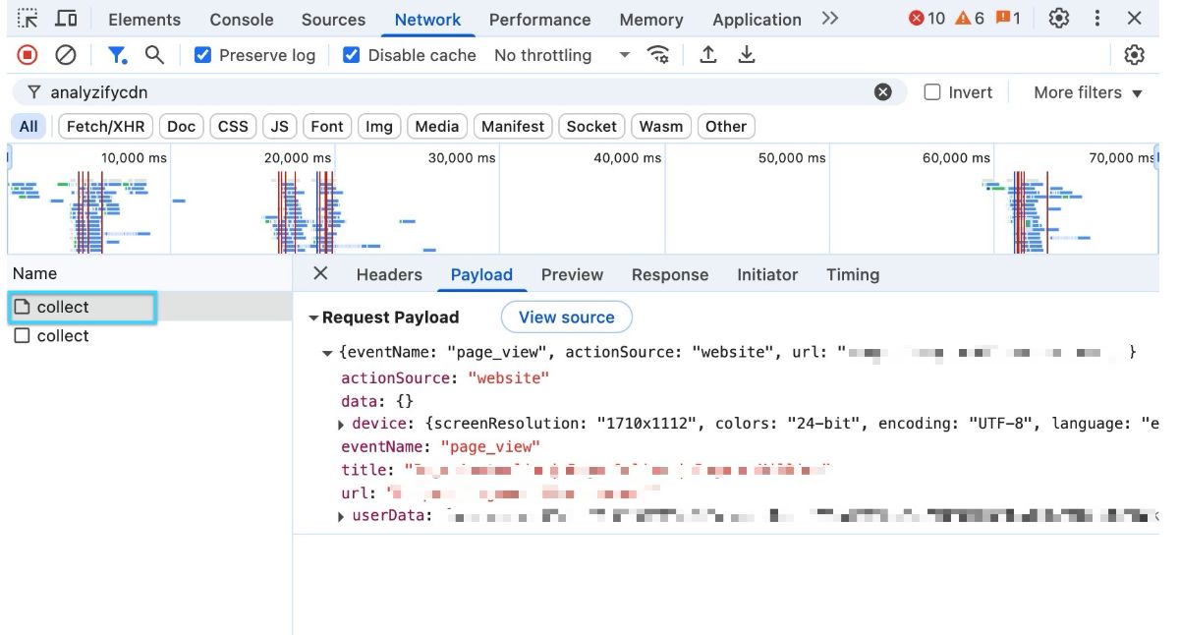Open DevTools three-dot customize menu
This screenshot has height=635, width=1179.
pyautogui.click(x=1097, y=19)
